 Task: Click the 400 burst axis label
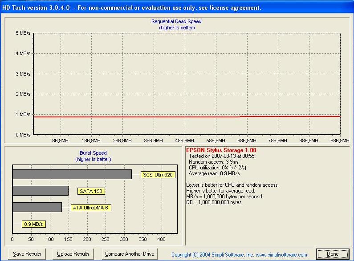pyautogui.click(x=161, y=239)
